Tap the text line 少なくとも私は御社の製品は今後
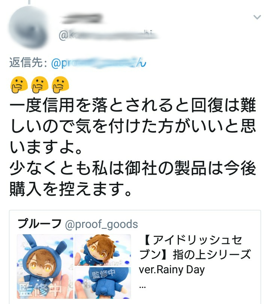The height and width of the screenshot is (304, 270). (133, 168)
